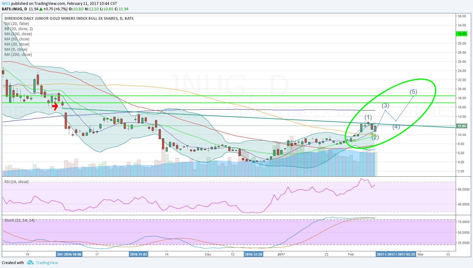
Task: Select the wave (1) label
Action: [368, 117]
